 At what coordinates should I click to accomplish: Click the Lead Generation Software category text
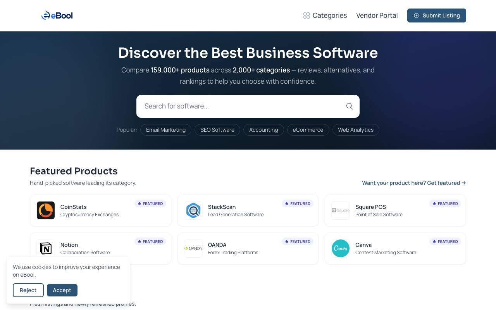[236, 215]
